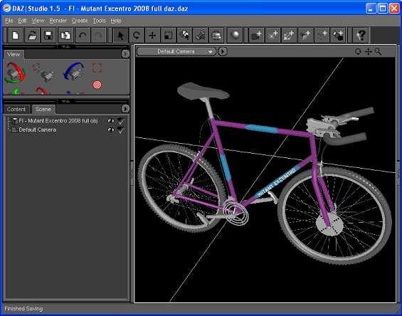The image size is (402, 316).
Task: Select the FI - Mutant Excentro 2008 item
Action: [58, 121]
